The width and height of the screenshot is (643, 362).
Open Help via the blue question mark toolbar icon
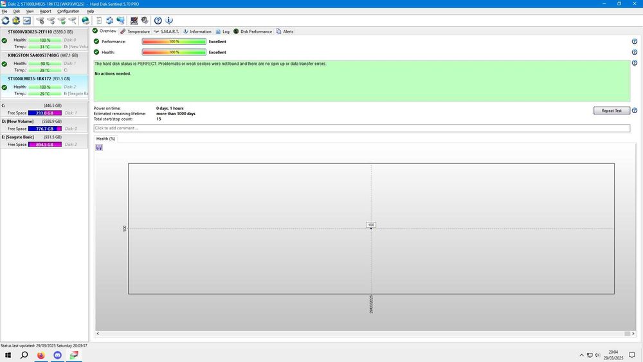[158, 21]
